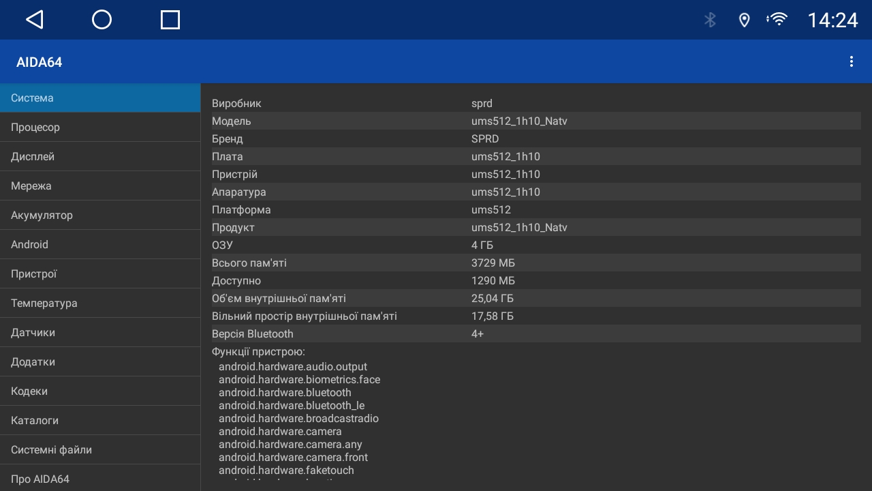Select the Доступно value 1290 МБ

pyautogui.click(x=493, y=281)
